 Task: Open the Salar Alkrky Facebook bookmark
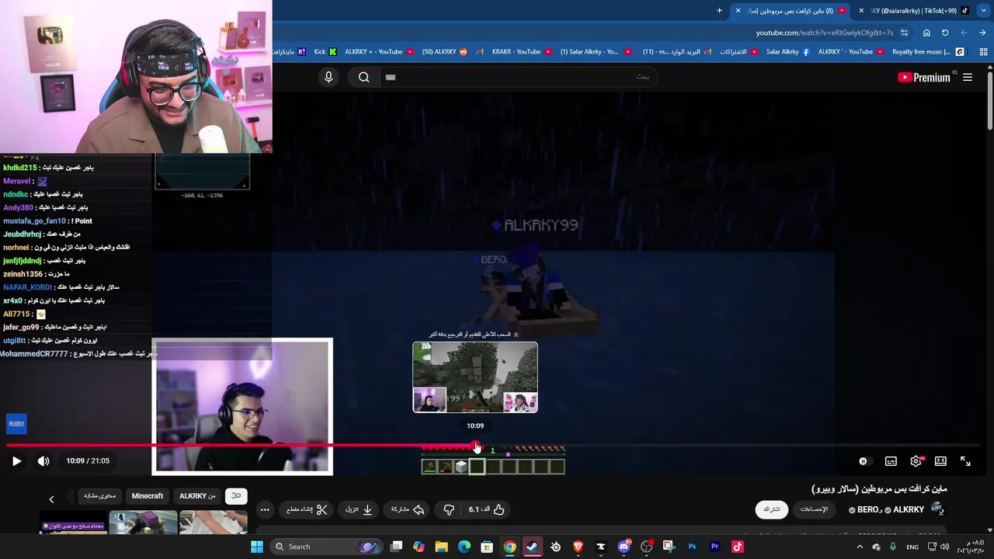[x=787, y=52]
